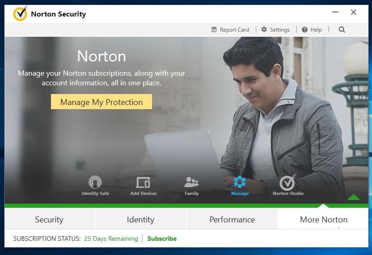
Task: Open the Family feature
Action: tap(192, 186)
